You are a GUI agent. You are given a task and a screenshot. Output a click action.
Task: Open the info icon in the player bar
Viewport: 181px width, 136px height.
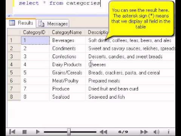click(169, 132)
